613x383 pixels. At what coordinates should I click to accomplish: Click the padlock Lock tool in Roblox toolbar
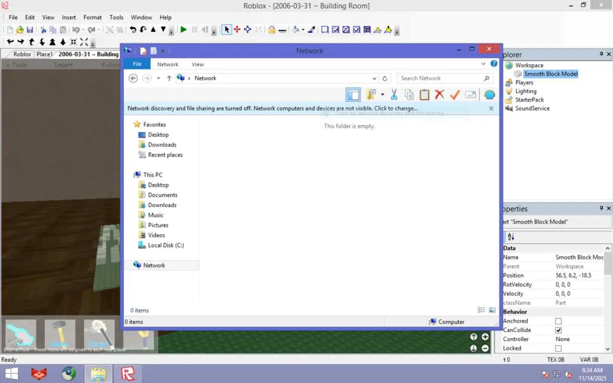272,30
